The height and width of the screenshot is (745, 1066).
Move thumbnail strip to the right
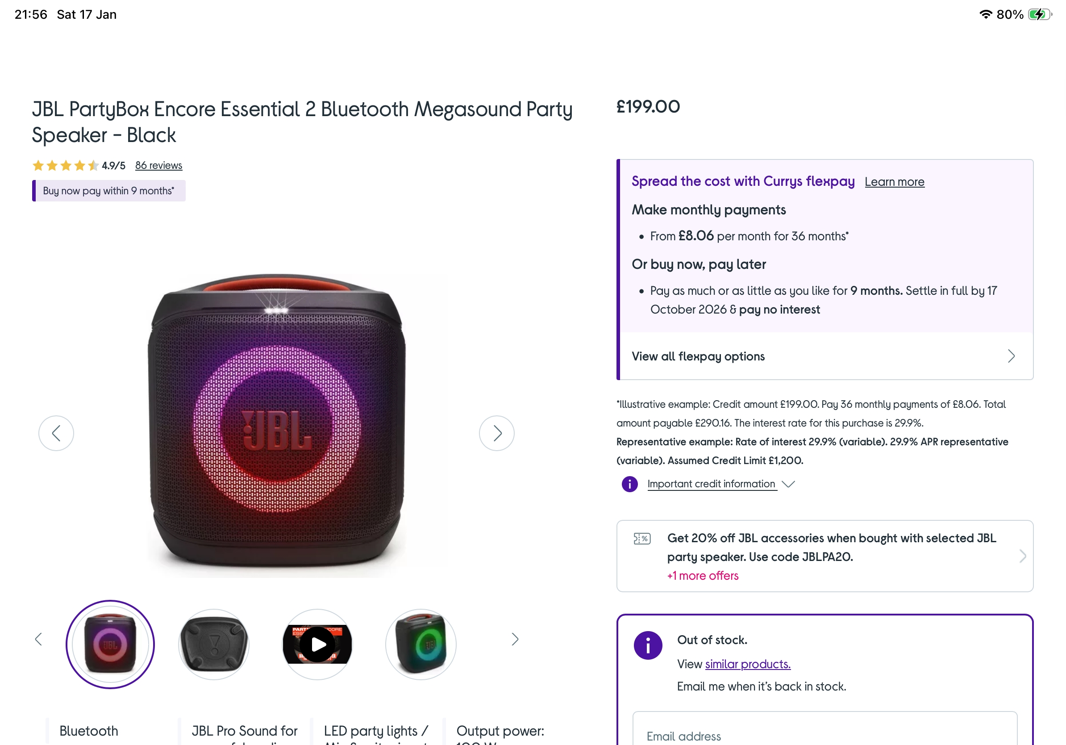click(514, 639)
